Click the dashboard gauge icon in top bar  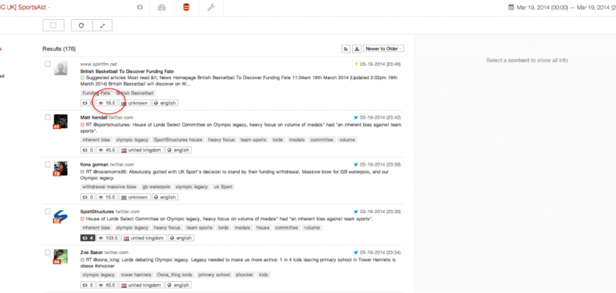tap(162, 7)
